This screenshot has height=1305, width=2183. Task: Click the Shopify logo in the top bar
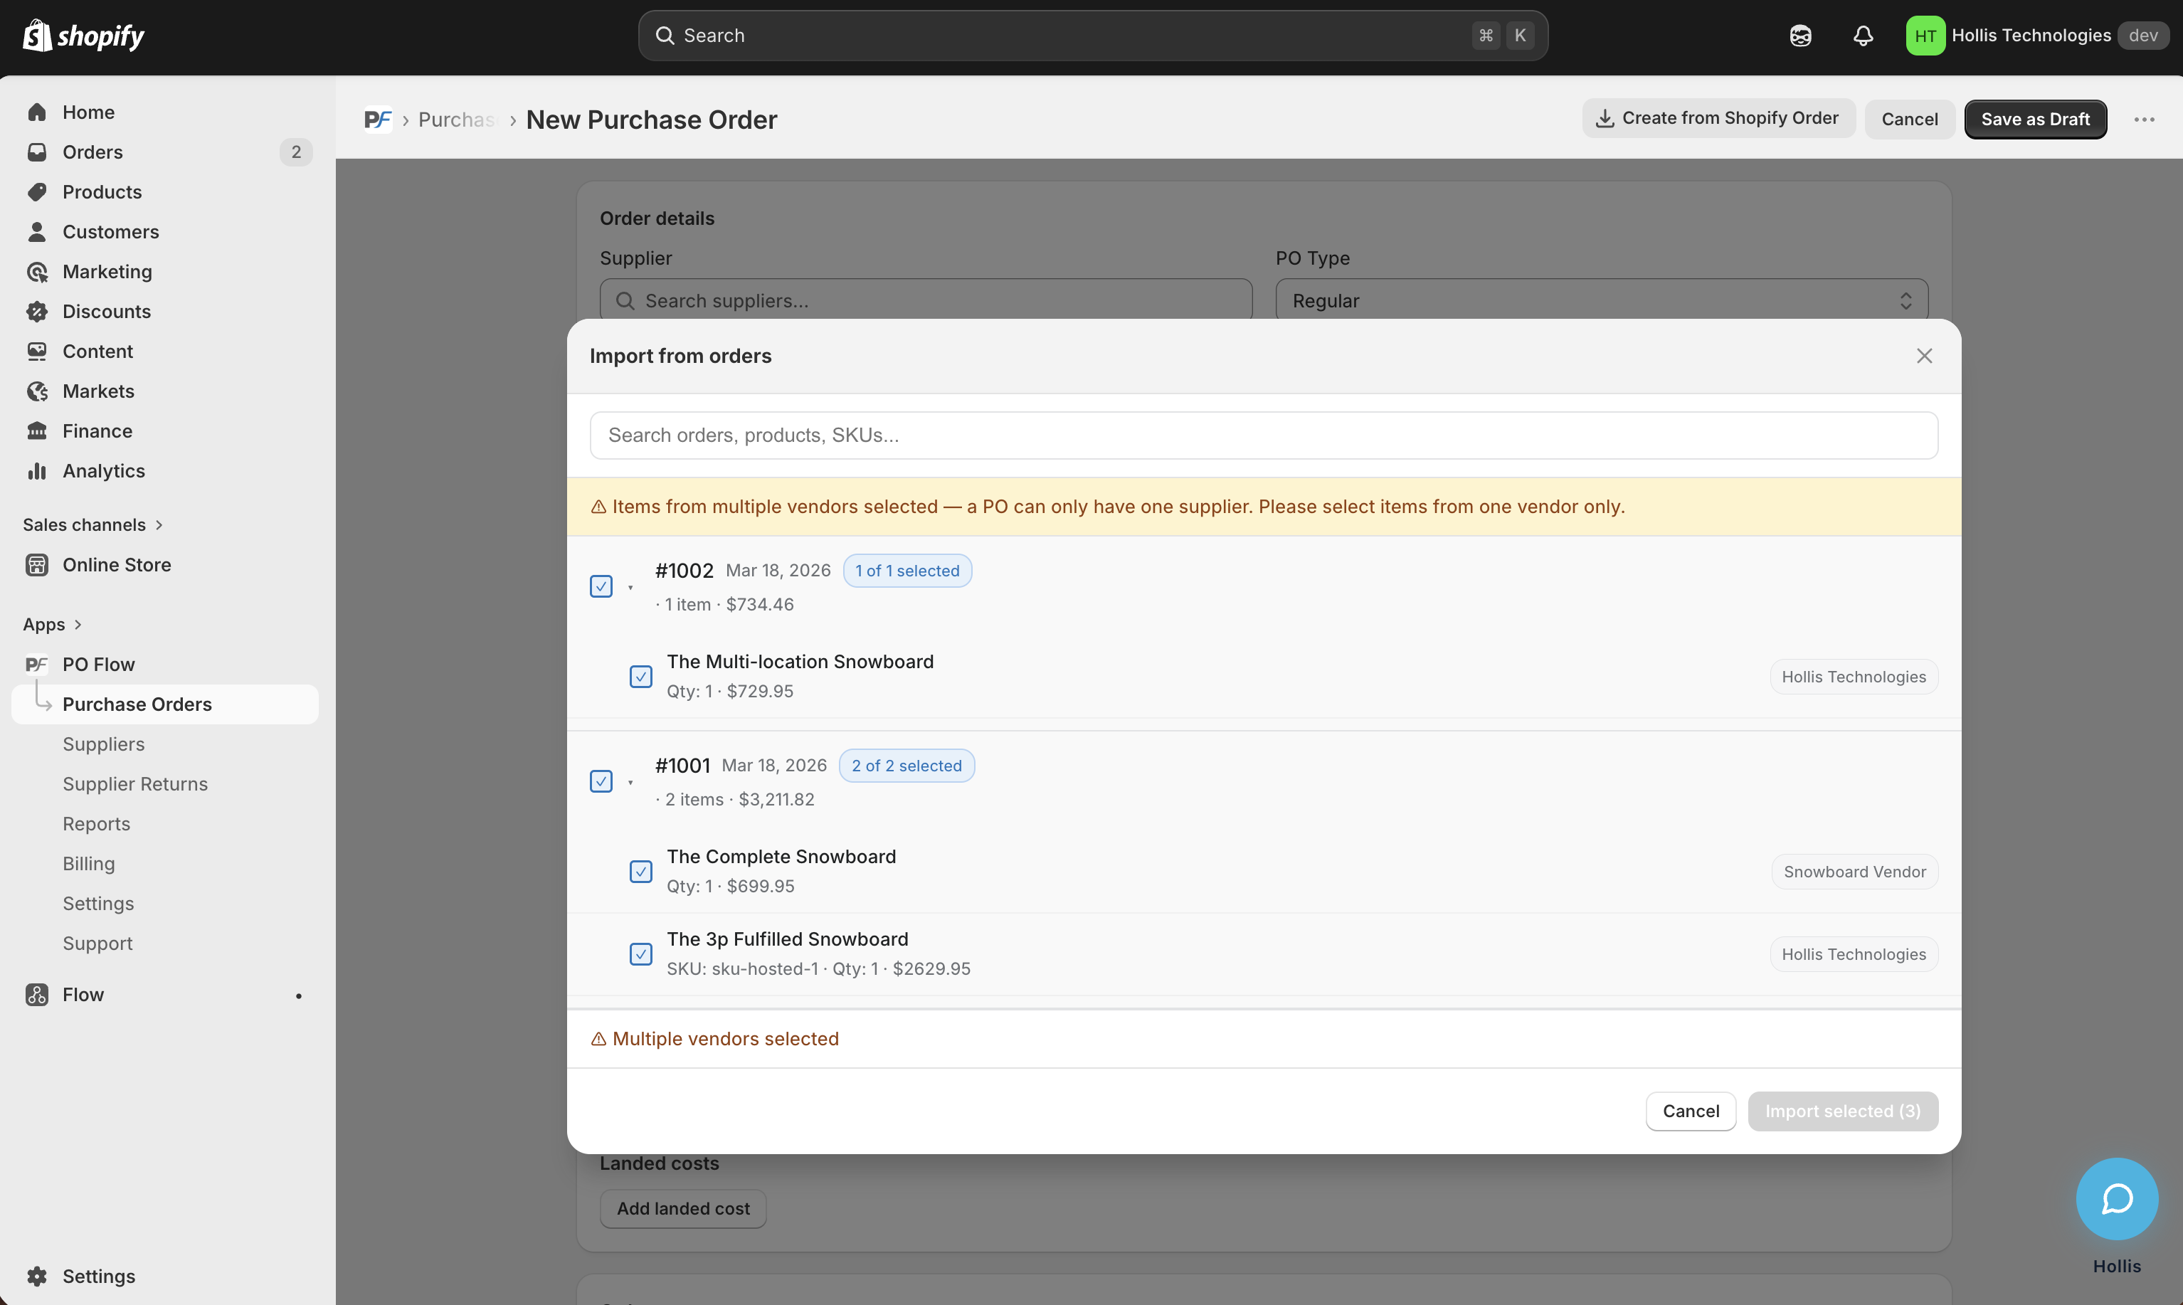point(83,35)
